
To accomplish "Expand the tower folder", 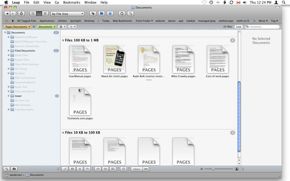I will [8, 96].
